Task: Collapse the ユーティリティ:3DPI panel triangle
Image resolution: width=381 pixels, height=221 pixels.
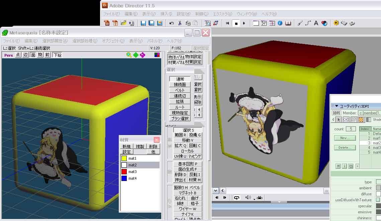Action: pyautogui.click(x=337, y=106)
